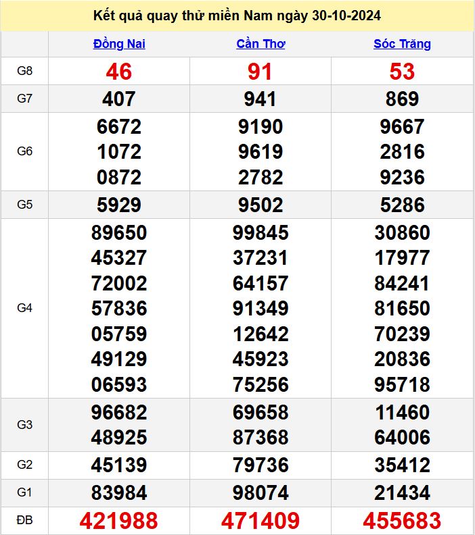The image size is (475, 535).
Task: Click the G5 number 9502
Action: pyautogui.click(x=261, y=205)
